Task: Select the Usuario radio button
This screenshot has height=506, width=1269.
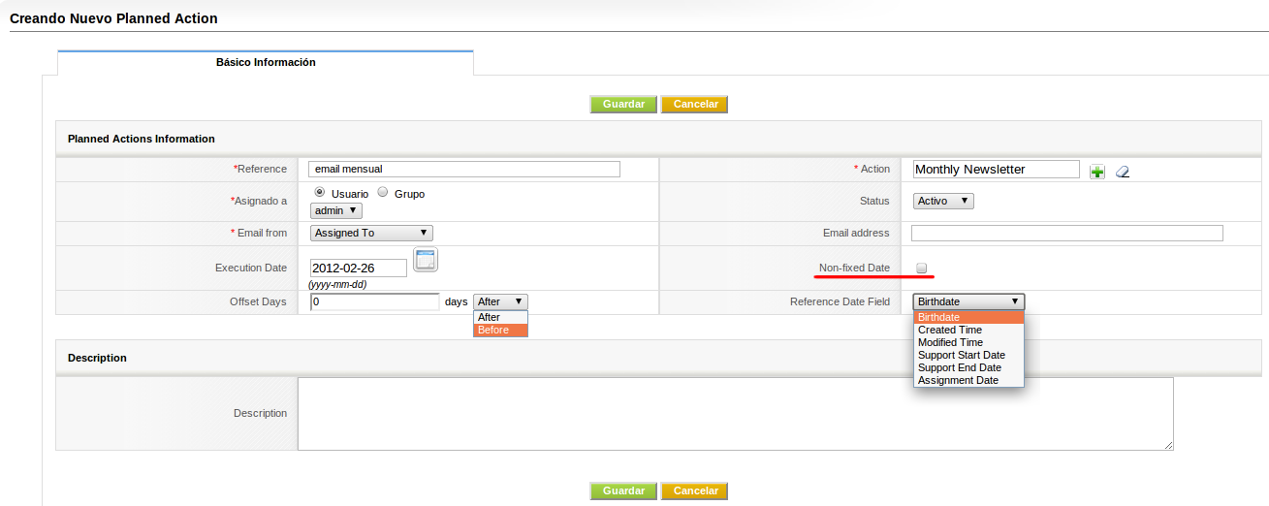Action: (x=321, y=193)
